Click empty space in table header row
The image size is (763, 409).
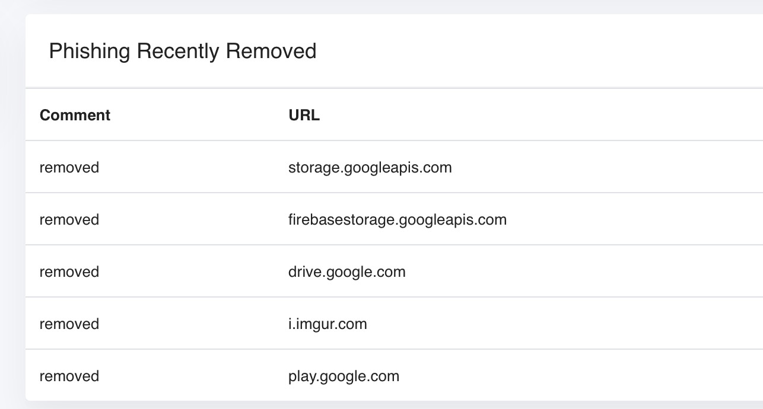[x=540, y=115]
